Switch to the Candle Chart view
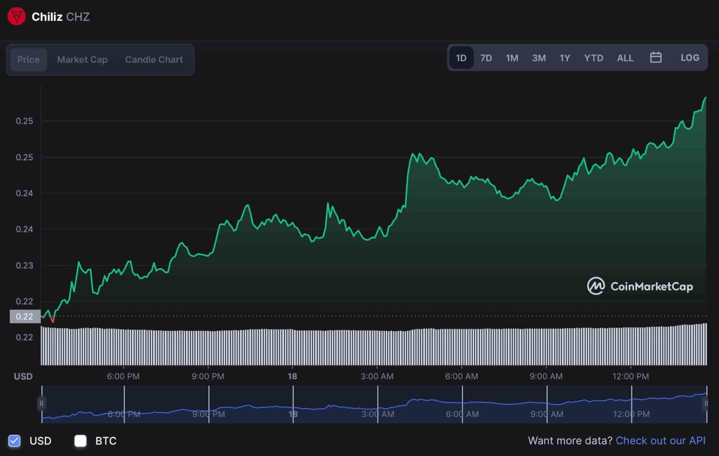This screenshot has width=719, height=456. 154,60
